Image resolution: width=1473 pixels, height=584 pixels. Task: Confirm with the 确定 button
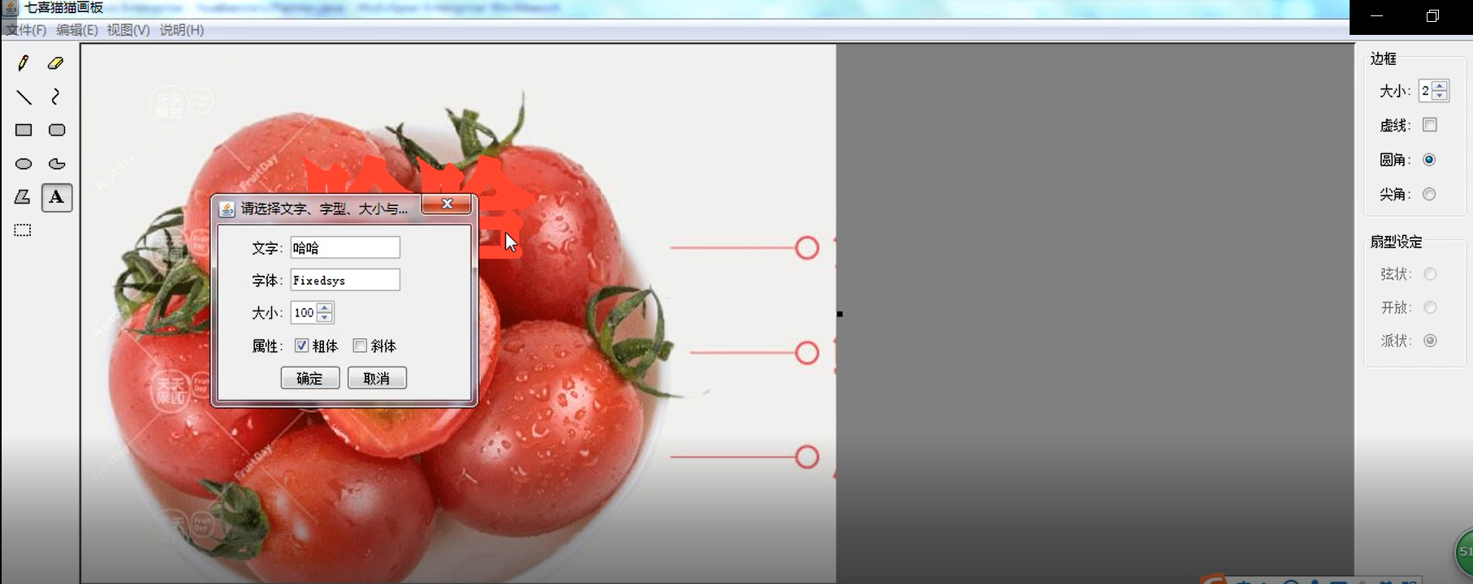click(x=310, y=378)
